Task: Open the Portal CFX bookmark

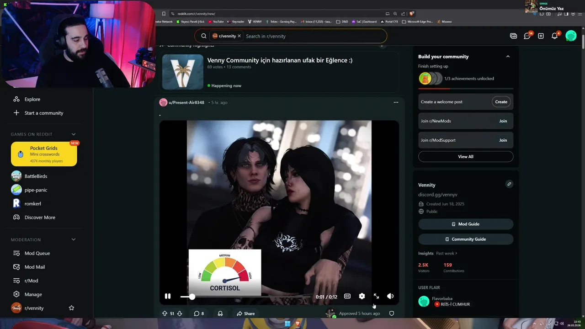Action: [389, 21]
